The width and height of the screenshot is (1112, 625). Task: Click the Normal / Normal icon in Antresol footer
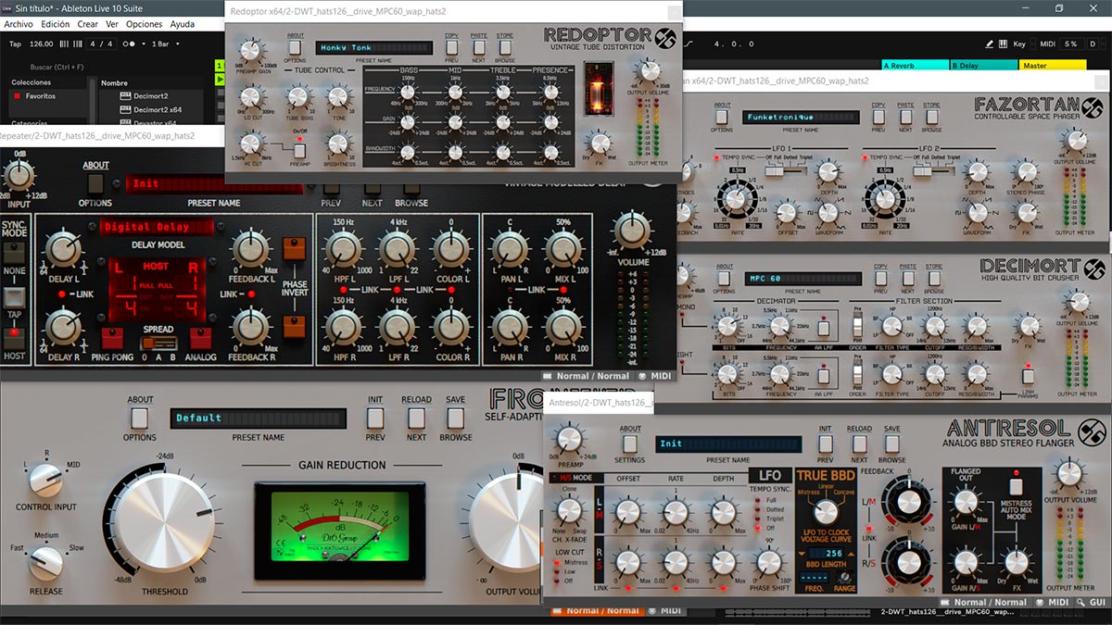[944, 603]
